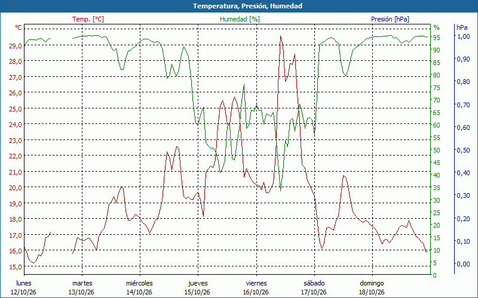Click the 50 humidity axis value
478x298 pixels.
[437, 150]
